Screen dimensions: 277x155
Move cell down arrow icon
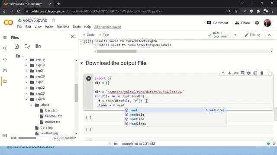(x=229, y=73)
